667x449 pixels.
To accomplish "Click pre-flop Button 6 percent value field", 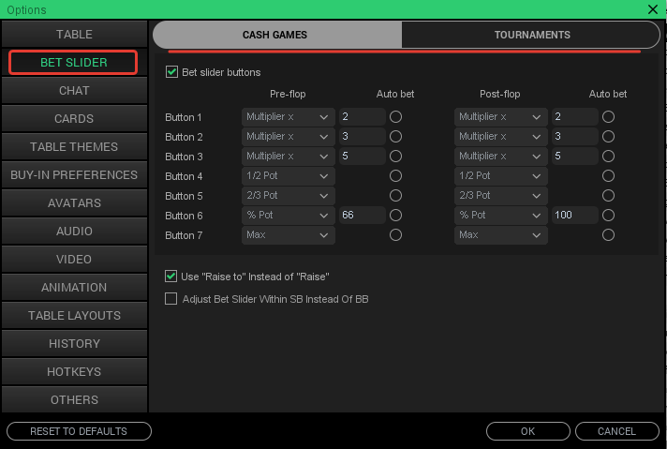I will point(362,216).
